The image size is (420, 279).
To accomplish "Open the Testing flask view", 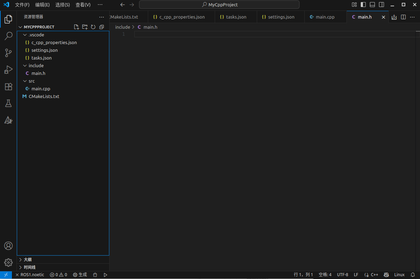I will tap(8, 103).
